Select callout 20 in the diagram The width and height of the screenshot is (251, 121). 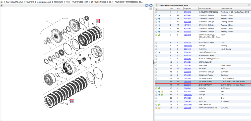point(86,68)
